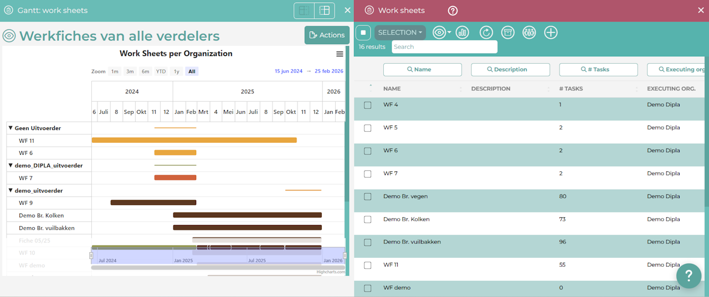This screenshot has width=709, height=297.
Task: Click the people group icon
Action: coord(529,33)
